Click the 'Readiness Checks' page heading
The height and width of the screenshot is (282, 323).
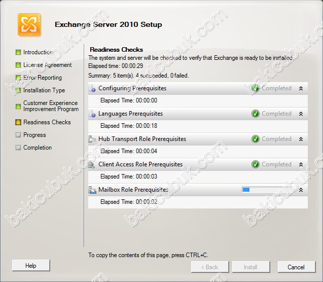click(117, 50)
